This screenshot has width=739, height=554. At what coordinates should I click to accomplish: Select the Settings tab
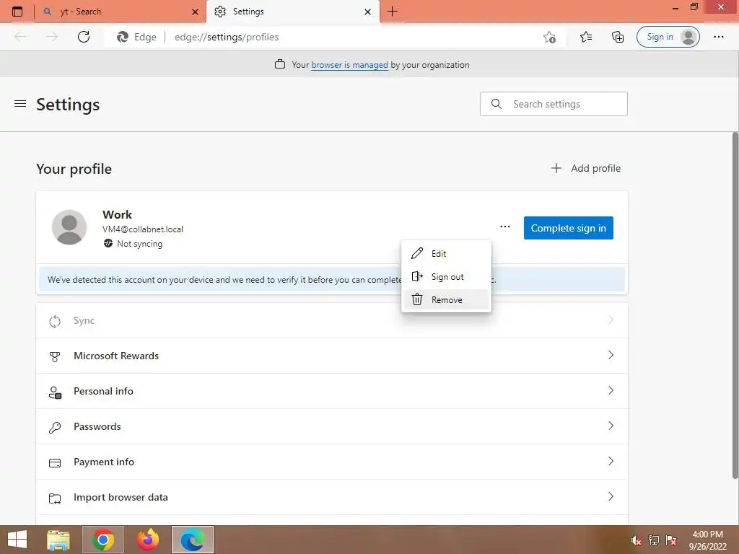(x=293, y=12)
